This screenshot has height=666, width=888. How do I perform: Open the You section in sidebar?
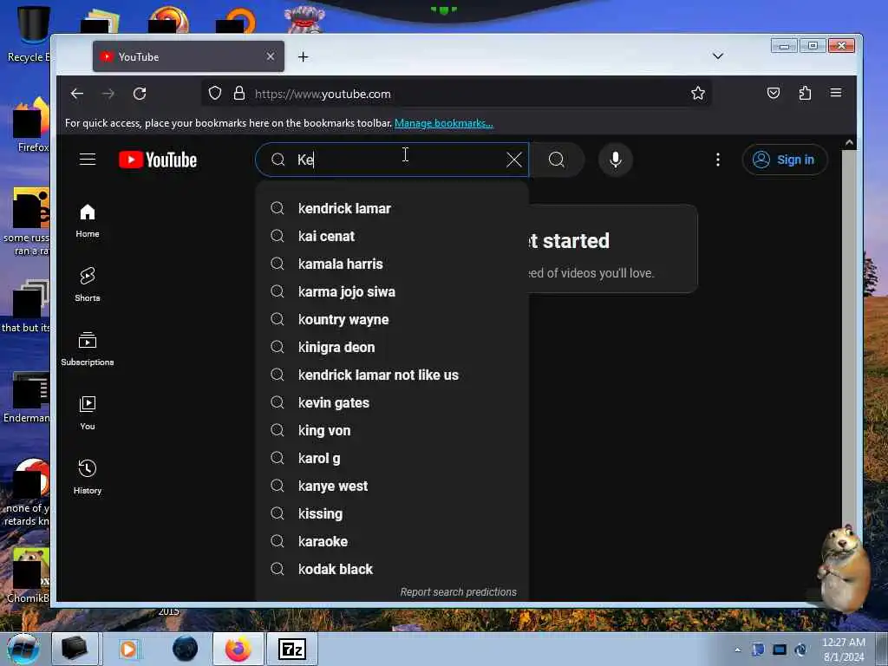coord(88,413)
